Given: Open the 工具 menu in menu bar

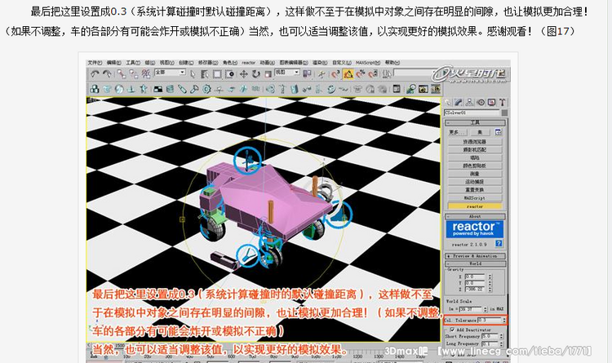Looking at the screenshot, I should pos(133,63).
